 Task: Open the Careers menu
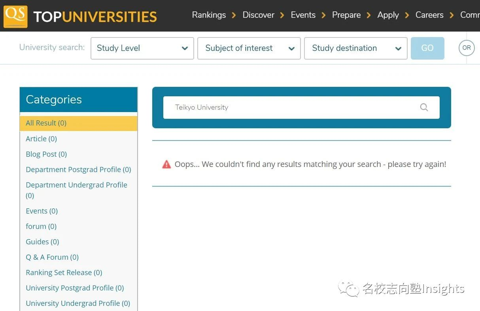[429, 15]
